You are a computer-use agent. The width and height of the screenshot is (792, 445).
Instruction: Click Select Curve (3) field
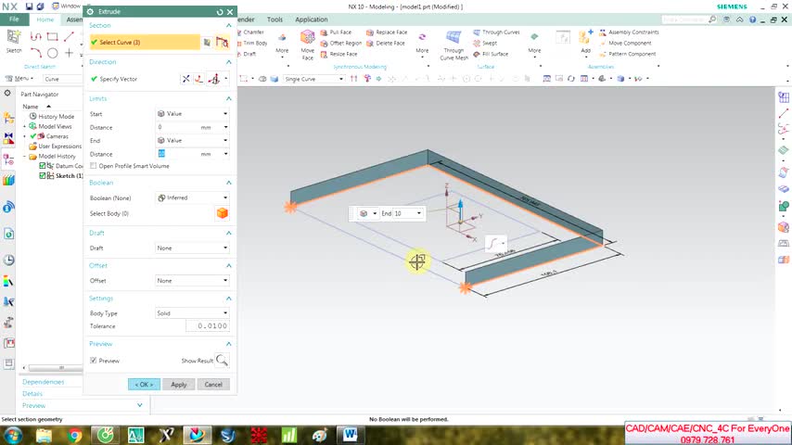click(x=145, y=43)
